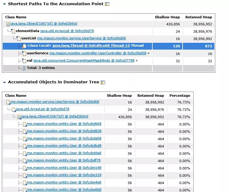
Task: Click the userService field object icon
Action: 24,53
